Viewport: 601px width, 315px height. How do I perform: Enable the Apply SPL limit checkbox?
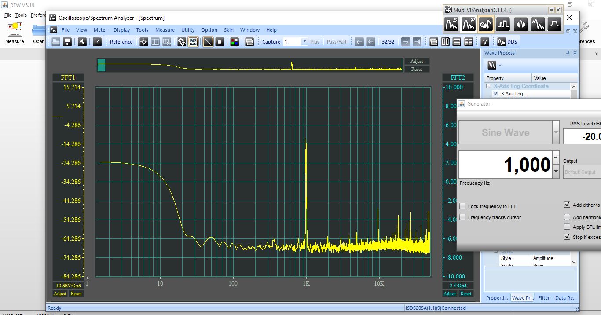(567, 227)
